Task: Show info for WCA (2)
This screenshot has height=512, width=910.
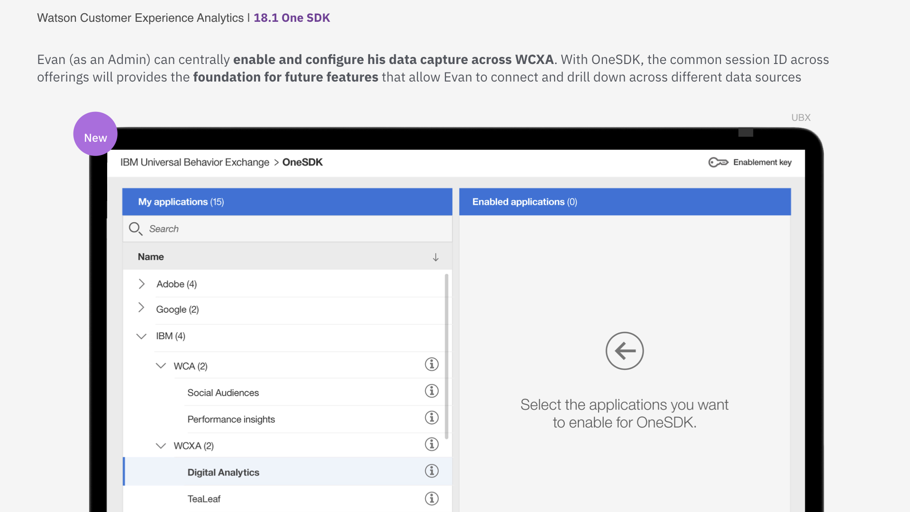Action: [431, 365]
